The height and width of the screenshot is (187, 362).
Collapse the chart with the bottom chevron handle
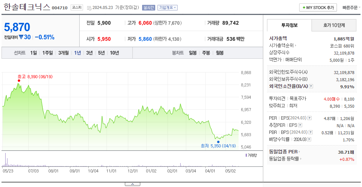(132, 184)
